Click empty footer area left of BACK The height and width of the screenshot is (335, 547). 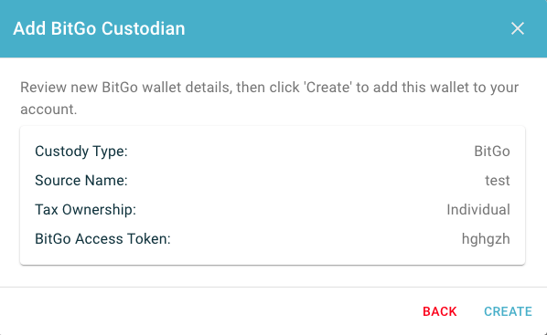209,311
